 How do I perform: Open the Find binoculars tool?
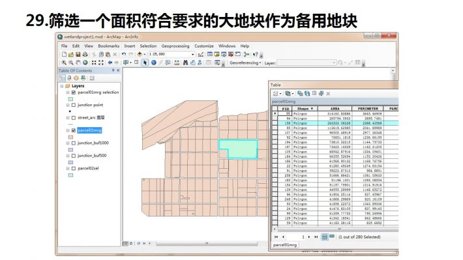[x=185, y=63]
